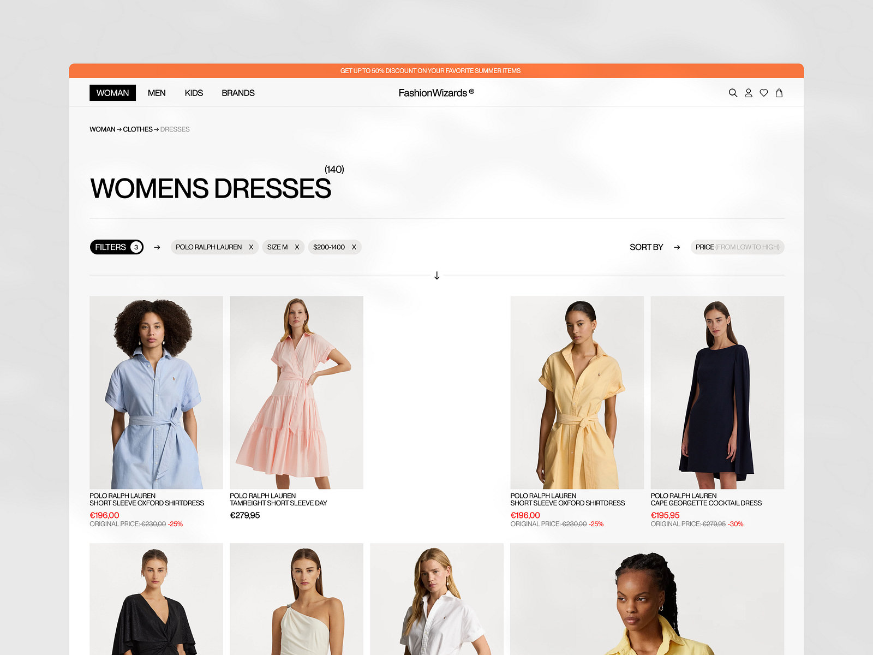Remove the Polo Ralph Lauren filter chip
The image size is (873, 655).
(251, 247)
